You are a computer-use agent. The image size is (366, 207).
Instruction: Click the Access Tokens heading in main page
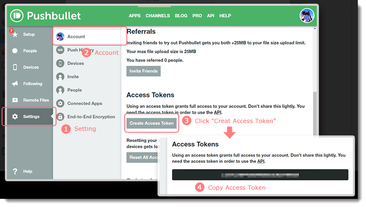(x=150, y=95)
